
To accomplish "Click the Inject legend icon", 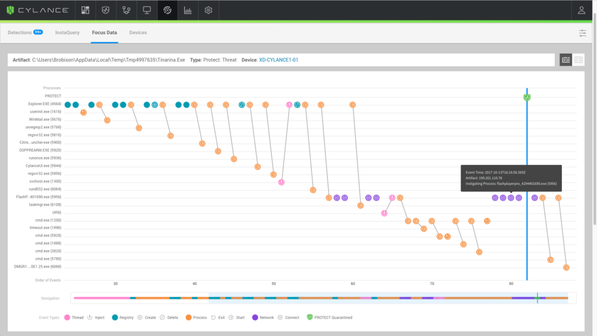I will (90, 317).
